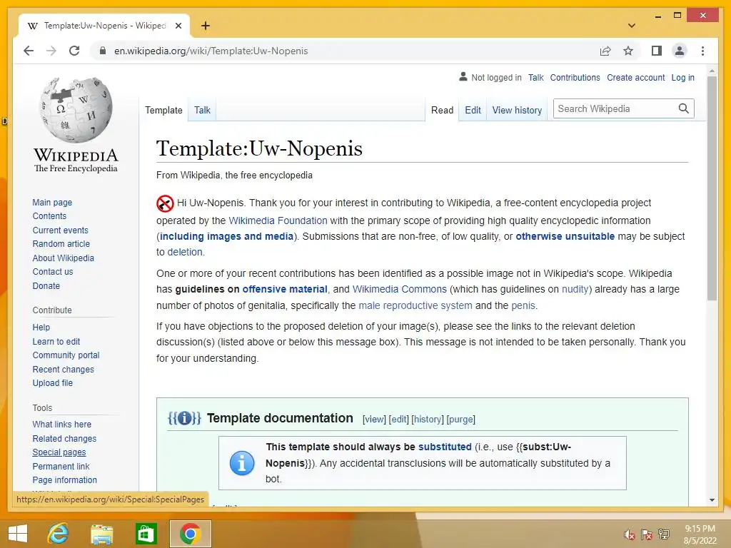The width and height of the screenshot is (731, 548).
Task: Click the Wikipedia globe logo
Action: click(76, 110)
